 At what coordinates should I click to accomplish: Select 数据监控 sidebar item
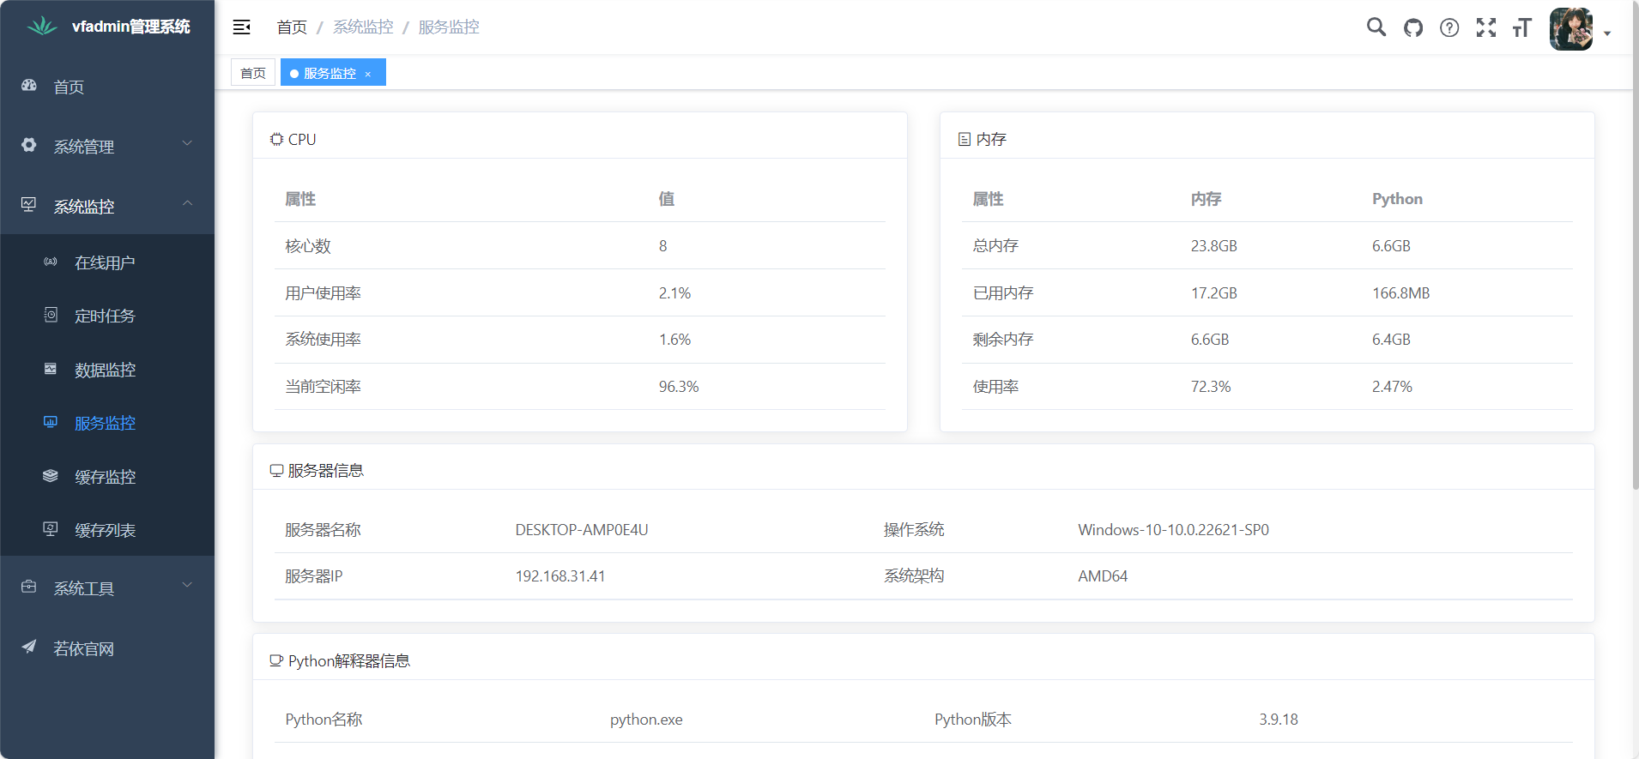[105, 370]
